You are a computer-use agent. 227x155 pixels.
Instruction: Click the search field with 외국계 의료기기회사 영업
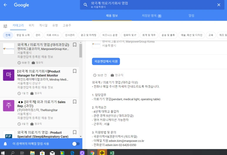(x=152, y=5)
